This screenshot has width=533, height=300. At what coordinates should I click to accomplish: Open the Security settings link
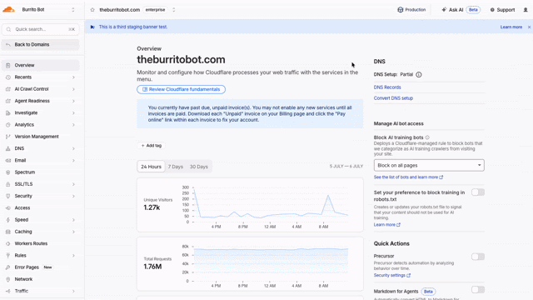click(392, 276)
